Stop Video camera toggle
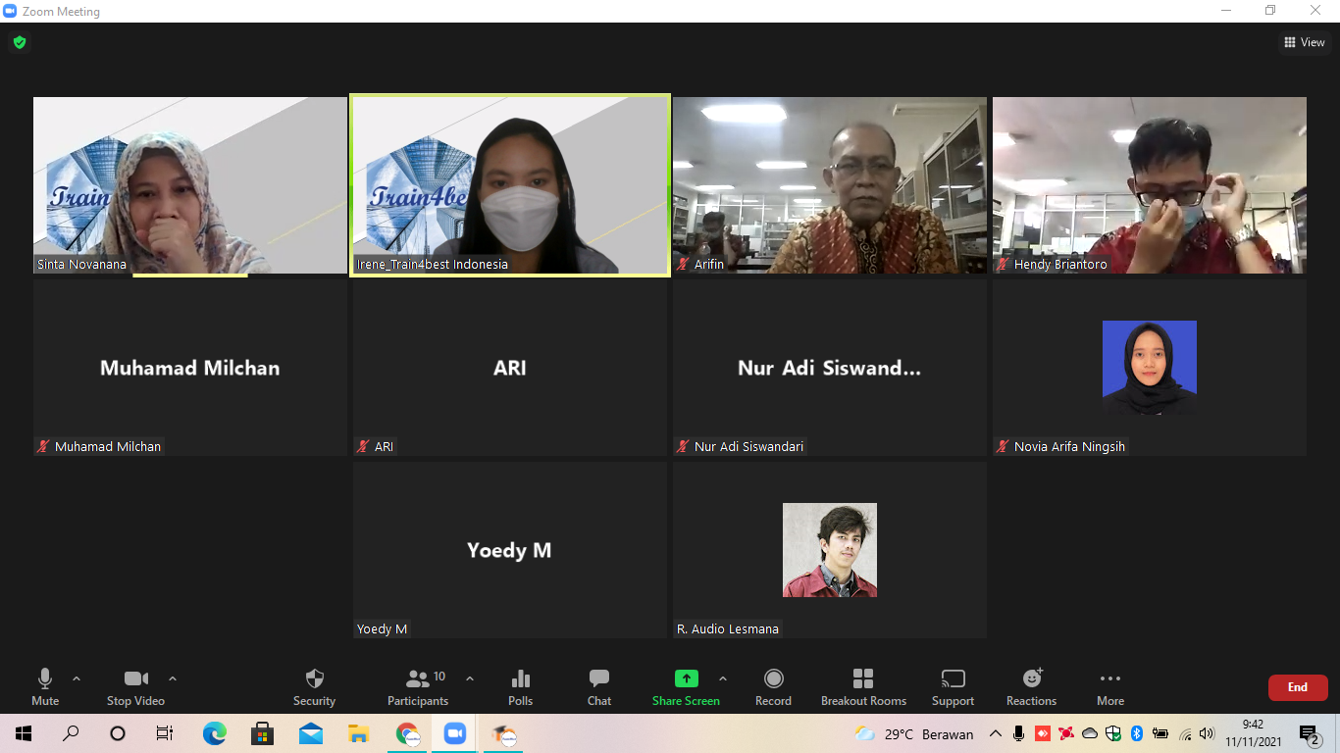Screen dimensions: 1340x753 (x=135, y=686)
